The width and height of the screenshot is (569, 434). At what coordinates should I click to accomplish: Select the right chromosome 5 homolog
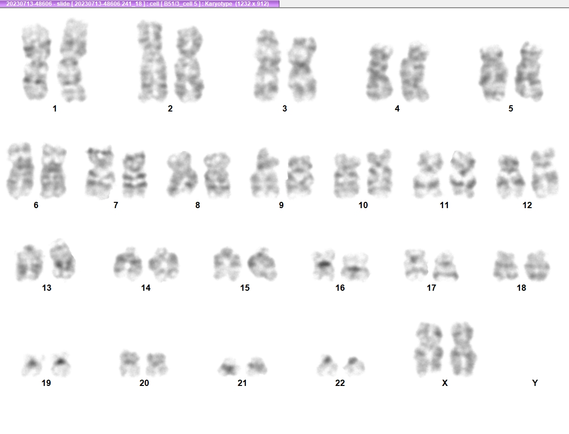pos(529,72)
